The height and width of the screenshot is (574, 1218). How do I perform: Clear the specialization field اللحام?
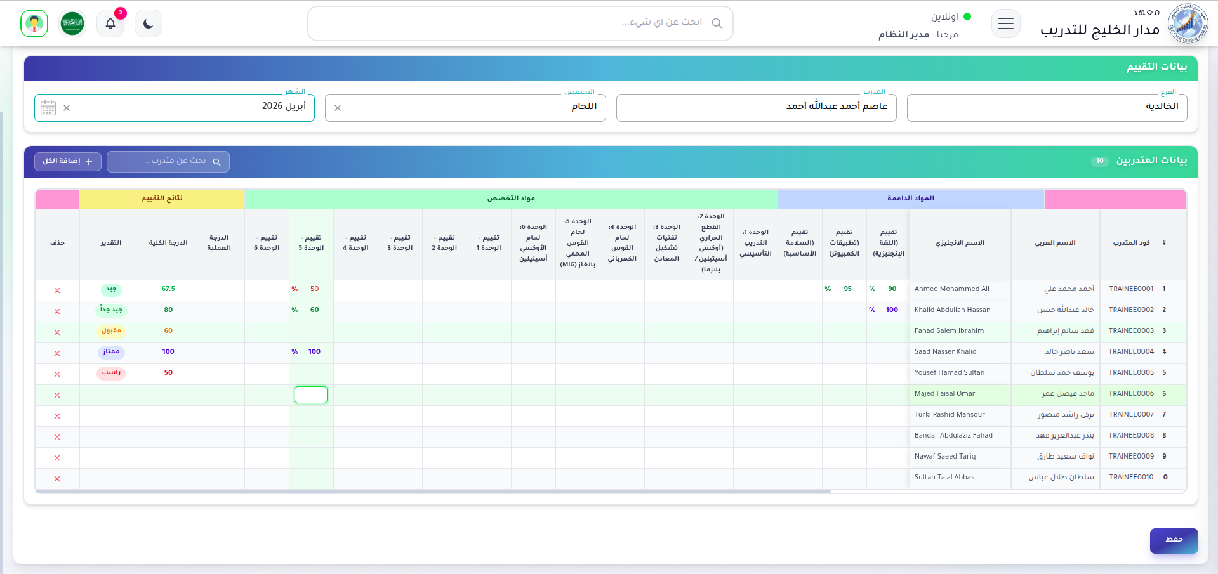coord(338,108)
